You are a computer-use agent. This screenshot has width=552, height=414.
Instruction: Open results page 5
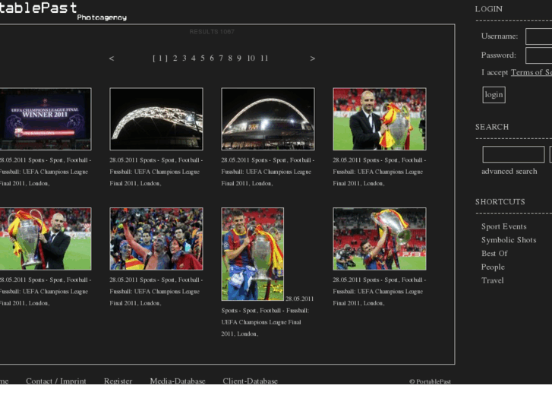pos(203,58)
